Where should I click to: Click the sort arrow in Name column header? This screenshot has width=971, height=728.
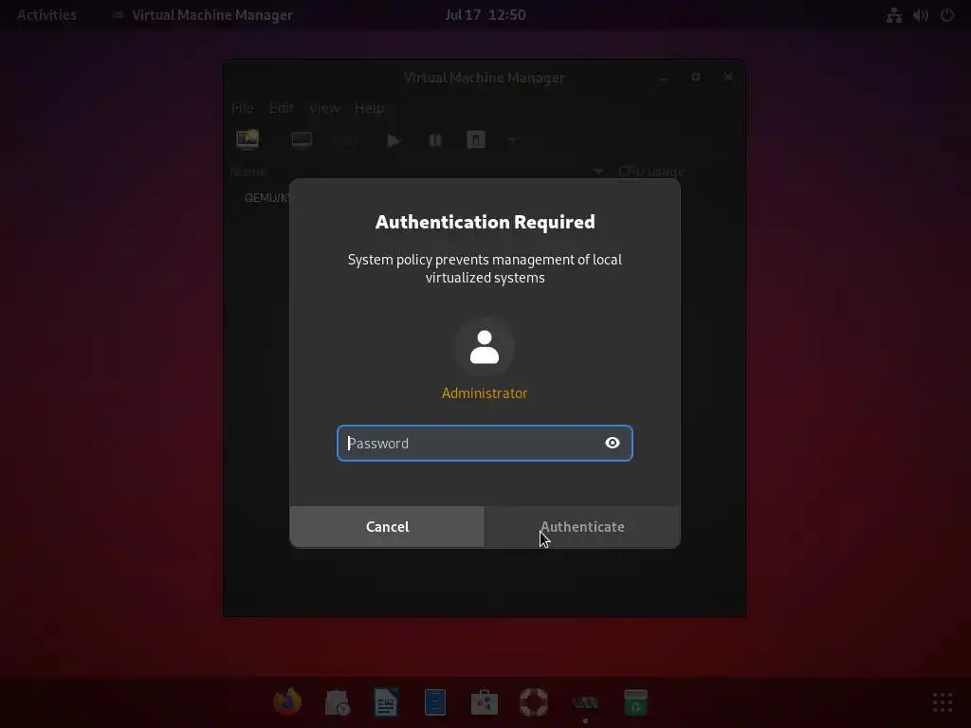point(597,172)
